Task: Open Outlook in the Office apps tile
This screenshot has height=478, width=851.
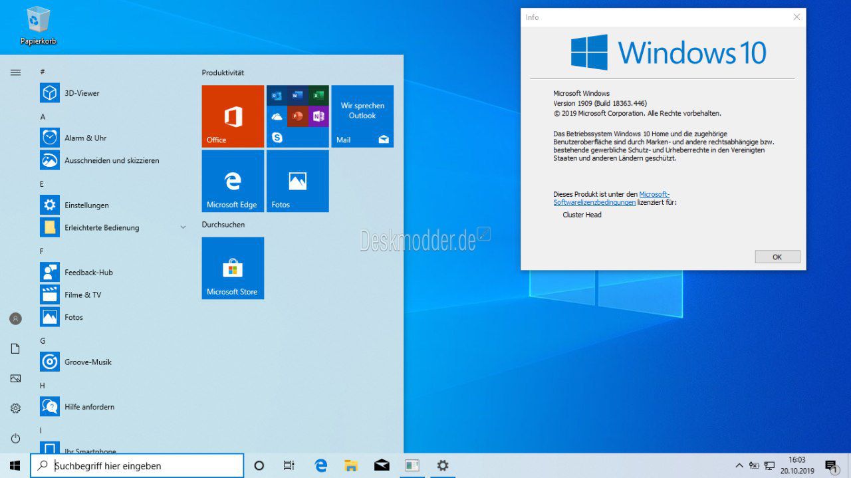Action: tap(277, 96)
